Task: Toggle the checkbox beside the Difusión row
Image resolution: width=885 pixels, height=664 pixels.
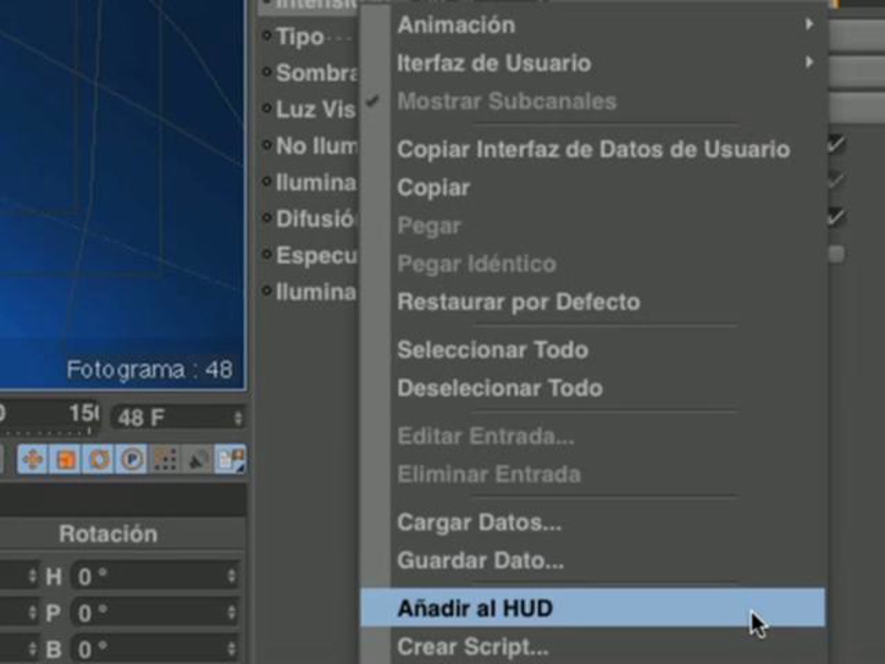Action: click(836, 217)
